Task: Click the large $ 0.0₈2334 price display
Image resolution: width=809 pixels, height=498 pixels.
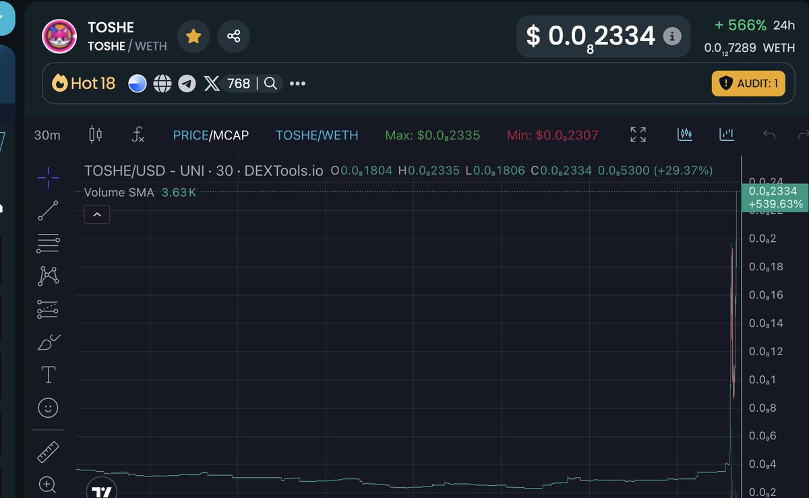Action: (x=591, y=36)
